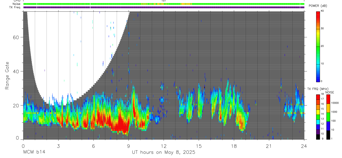Click the CPID value 151
This screenshot has width=342, height=158.
[164, 1]
